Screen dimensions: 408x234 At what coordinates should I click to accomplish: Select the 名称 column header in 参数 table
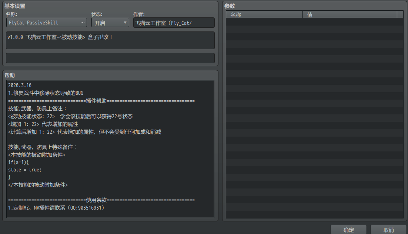point(264,14)
